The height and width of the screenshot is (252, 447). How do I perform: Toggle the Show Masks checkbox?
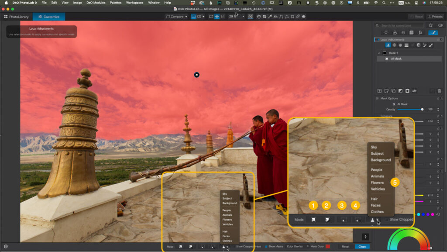tap(266, 247)
